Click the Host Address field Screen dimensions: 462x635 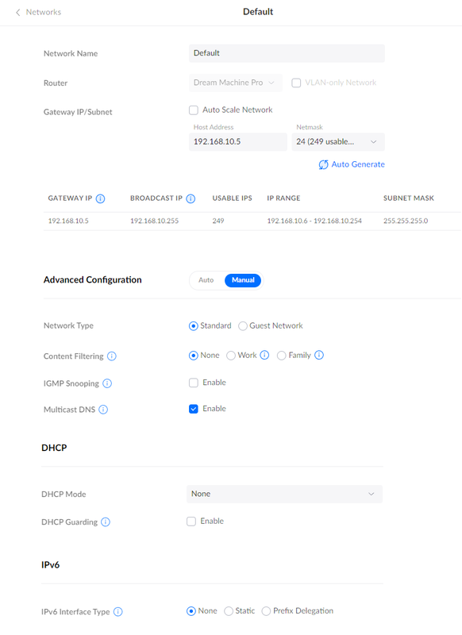[x=237, y=142]
